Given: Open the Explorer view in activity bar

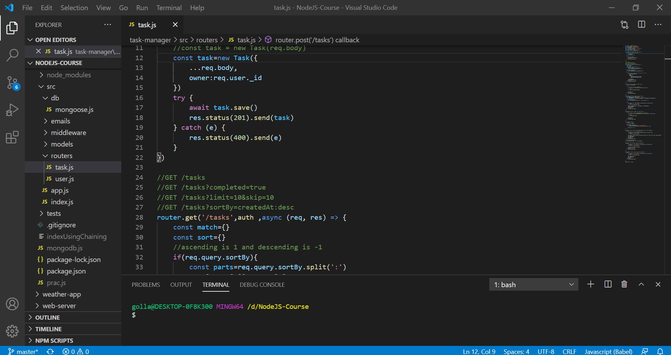Looking at the screenshot, I should coord(12,28).
